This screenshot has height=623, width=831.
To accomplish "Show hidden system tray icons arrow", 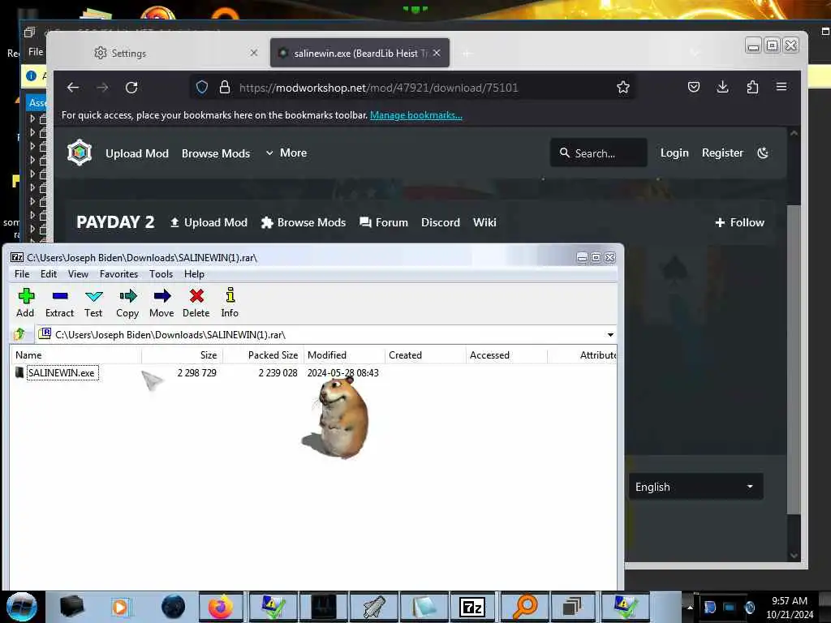I will click(690, 607).
